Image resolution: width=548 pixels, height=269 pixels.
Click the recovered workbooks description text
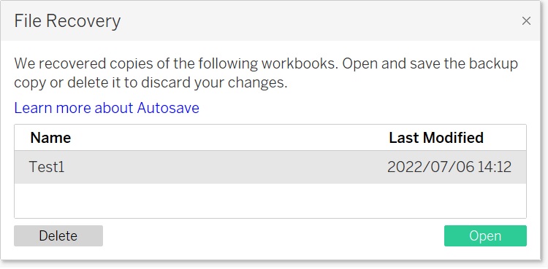point(266,74)
